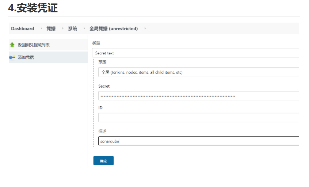Go to Dashboard in the breadcrumb

point(22,28)
